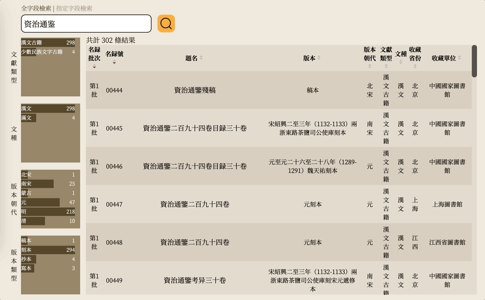Filter by 漢文古籍 document type
This screenshot has height=300, width=485.
pos(48,42)
